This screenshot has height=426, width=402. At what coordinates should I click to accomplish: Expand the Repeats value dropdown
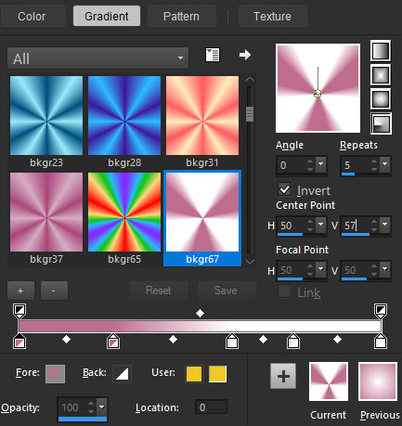click(384, 164)
